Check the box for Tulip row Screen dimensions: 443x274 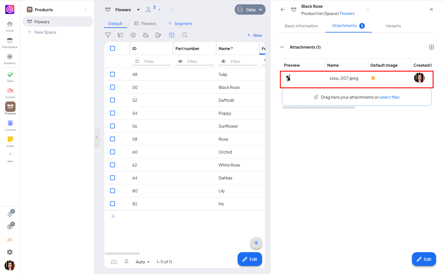point(112,74)
